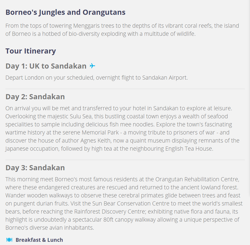Click the airplane icon beside Day 1
This screenshot has width=250, height=245.
(x=92, y=66)
